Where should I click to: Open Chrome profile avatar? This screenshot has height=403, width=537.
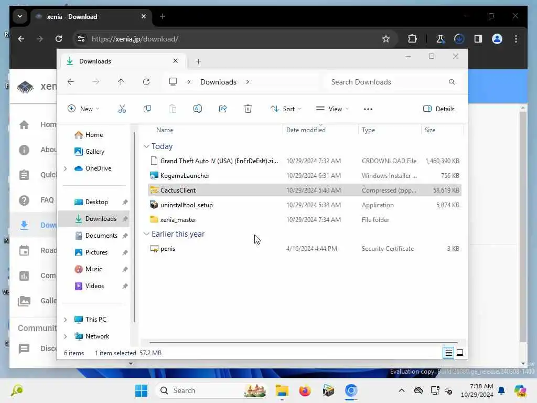click(x=497, y=39)
